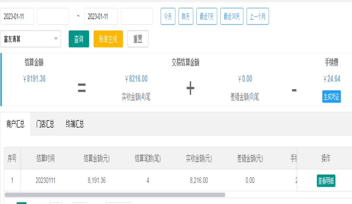Open the 富友清算 dropdown arrow
Image resolution: width=352 pixels, height=204 pixels.
tap(56, 39)
